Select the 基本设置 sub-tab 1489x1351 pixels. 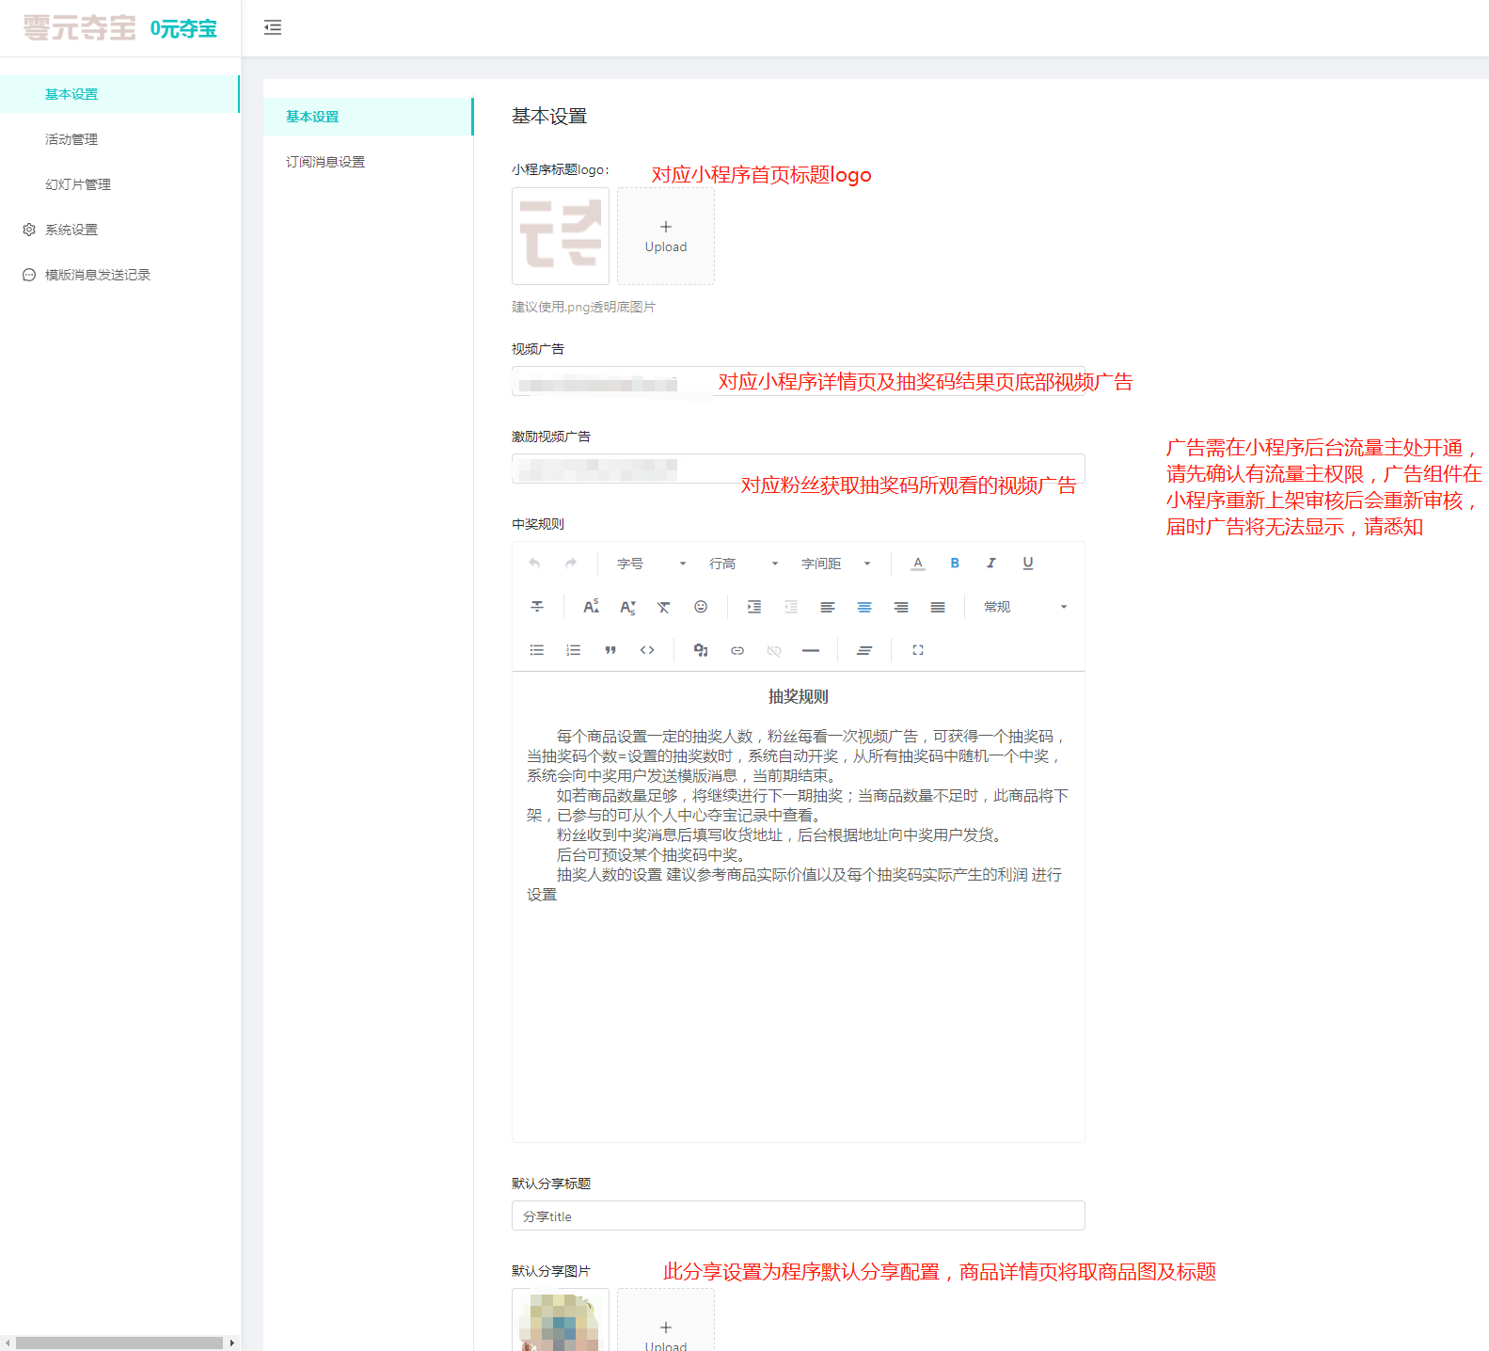368,117
